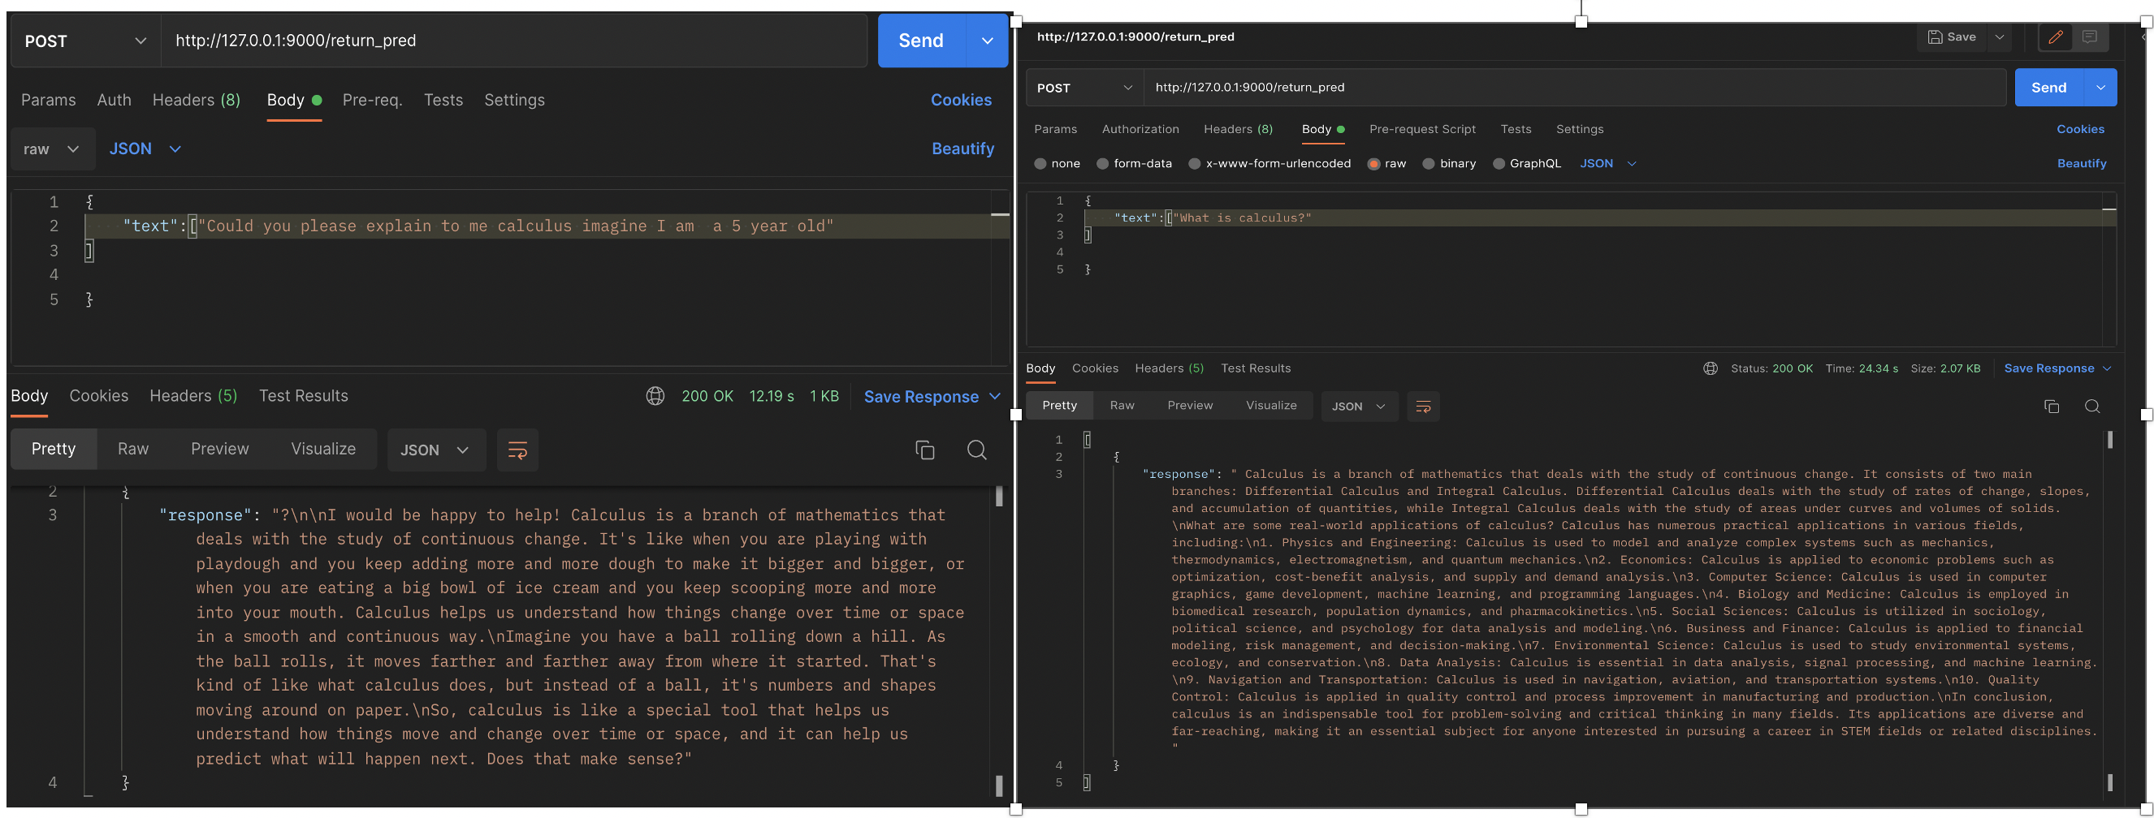Click 12.19 s time value in left window
Image resolution: width=2154 pixels, height=818 pixels.
[771, 396]
